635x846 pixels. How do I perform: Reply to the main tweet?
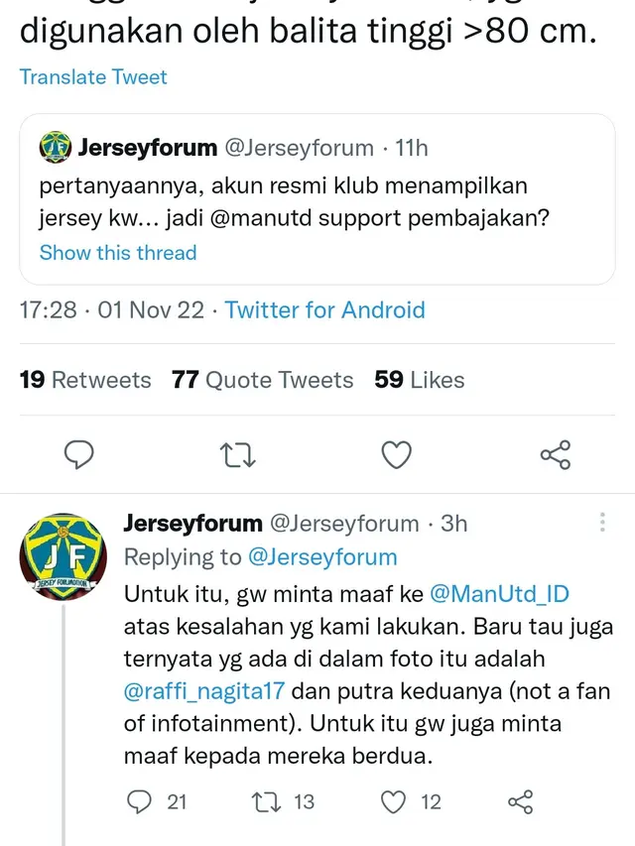coord(79,455)
